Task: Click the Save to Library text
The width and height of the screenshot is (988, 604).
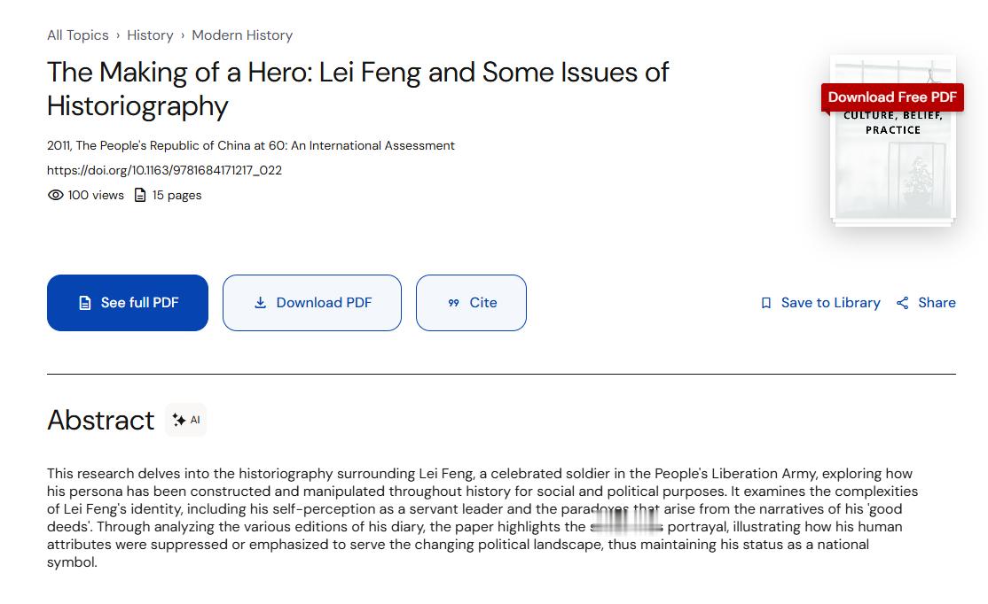Action: point(830,303)
